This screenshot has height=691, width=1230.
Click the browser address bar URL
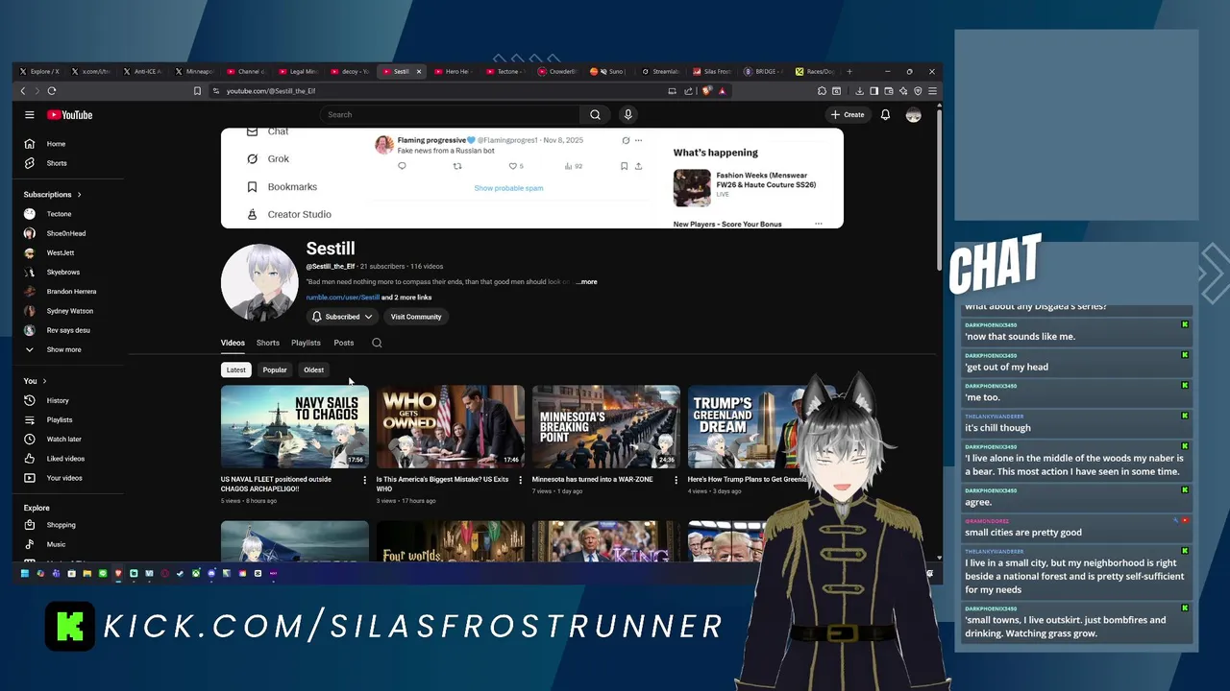point(271,91)
